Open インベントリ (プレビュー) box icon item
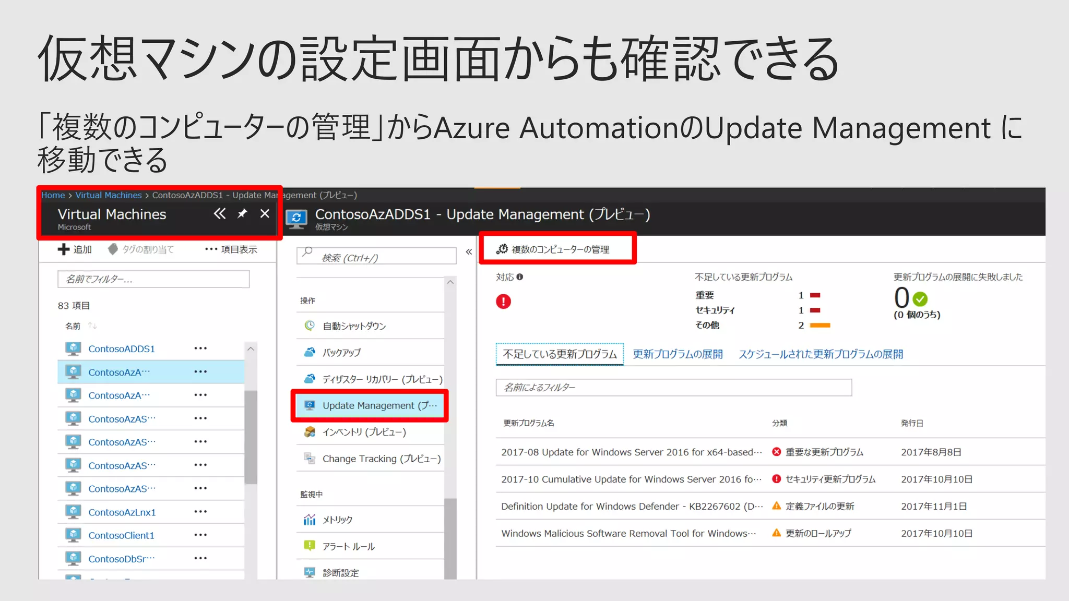The height and width of the screenshot is (601, 1069). [x=310, y=432]
